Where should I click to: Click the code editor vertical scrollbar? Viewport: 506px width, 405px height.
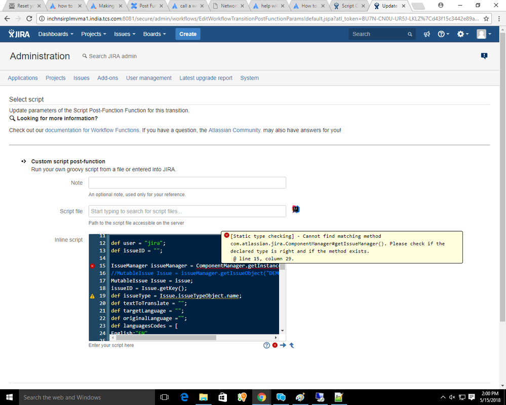(282, 267)
